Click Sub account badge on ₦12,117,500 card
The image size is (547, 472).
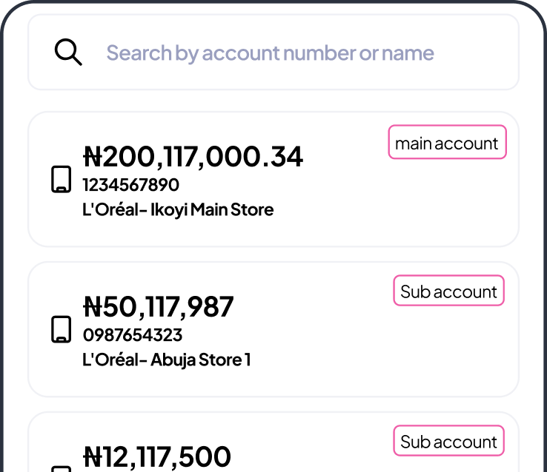click(448, 442)
